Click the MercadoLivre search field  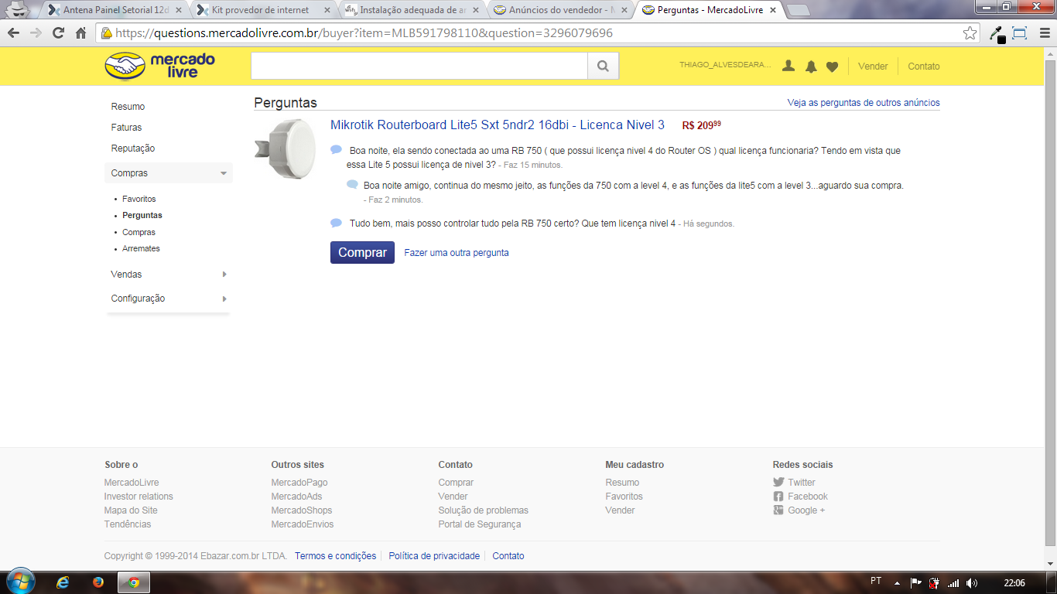tap(419, 67)
